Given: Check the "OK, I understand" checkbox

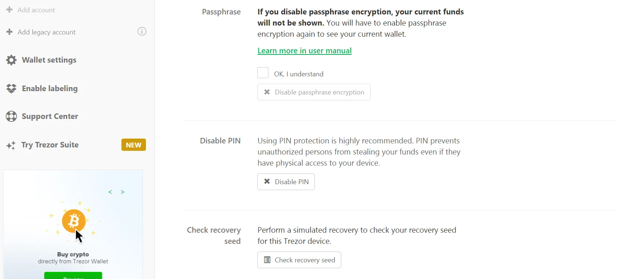Looking at the screenshot, I should point(263,73).
